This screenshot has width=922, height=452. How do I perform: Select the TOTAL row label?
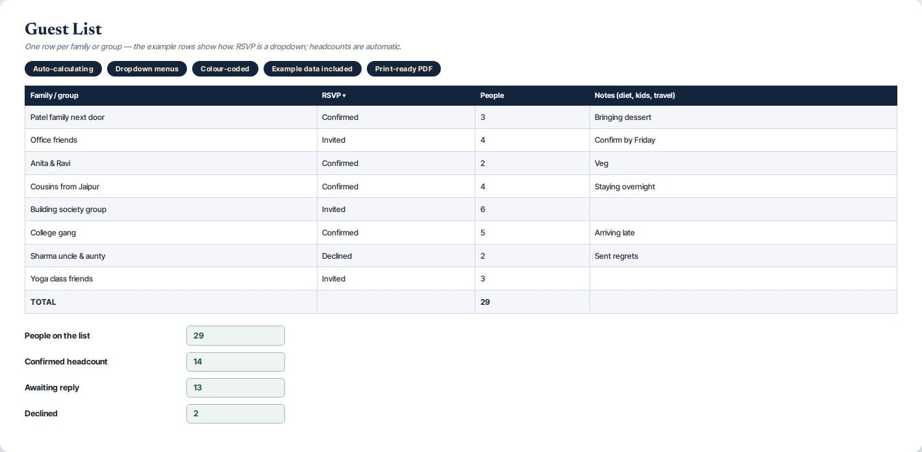click(171, 302)
